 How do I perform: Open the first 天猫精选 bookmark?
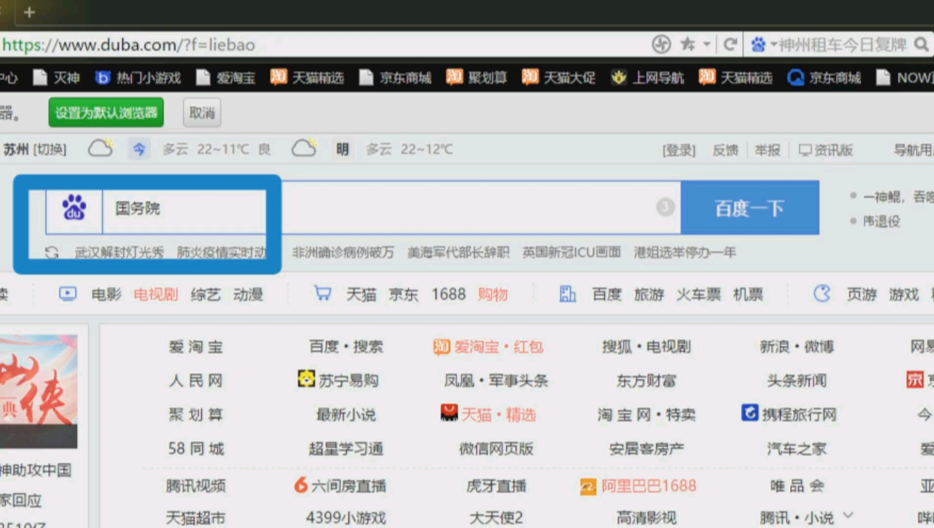(x=307, y=77)
